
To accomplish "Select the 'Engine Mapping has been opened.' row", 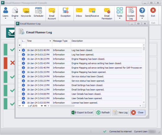I will [x=80, y=72].
